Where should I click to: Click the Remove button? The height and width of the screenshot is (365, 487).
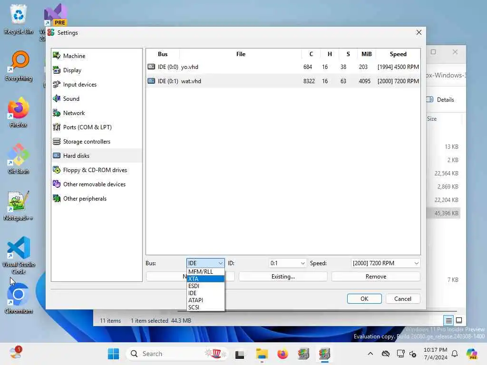(x=376, y=277)
